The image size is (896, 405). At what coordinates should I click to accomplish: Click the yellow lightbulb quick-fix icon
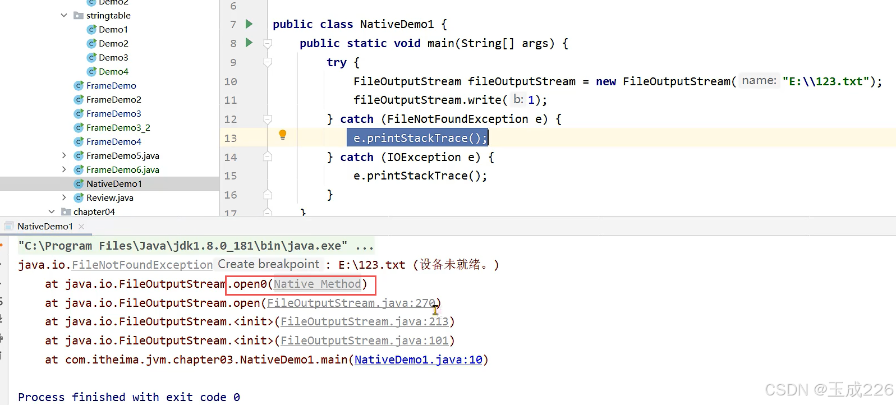click(283, 135)
